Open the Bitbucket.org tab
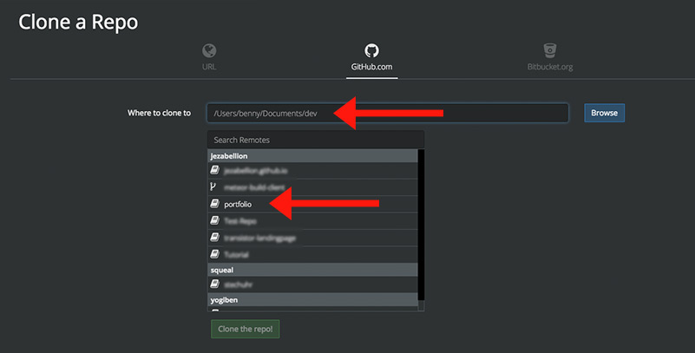Screen dimensions: 695x353 [549, 57]
